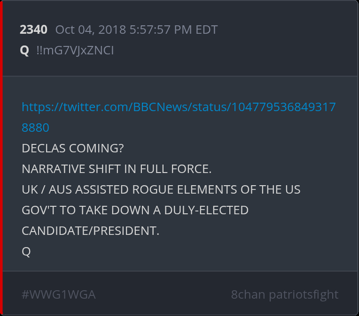Click empty footer space between hashtag and source
Viewport: 359px width, 316px height.
coord(163,294)
